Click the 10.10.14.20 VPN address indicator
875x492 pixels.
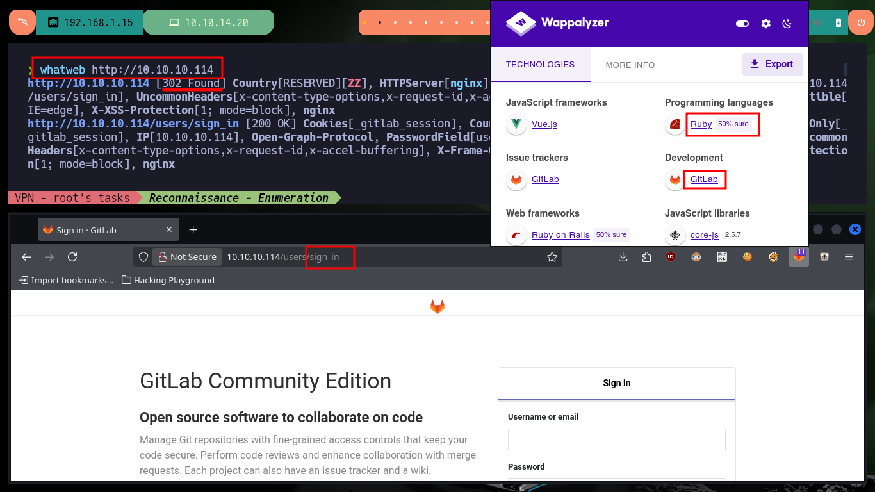click(x=208, y=22)
